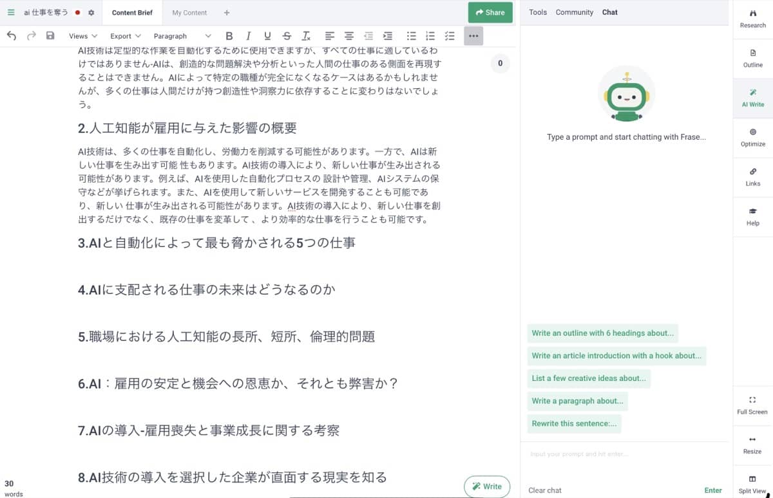Open the Optimize panel
Viewport: 773px width, 498px height.
click(752, 137)
